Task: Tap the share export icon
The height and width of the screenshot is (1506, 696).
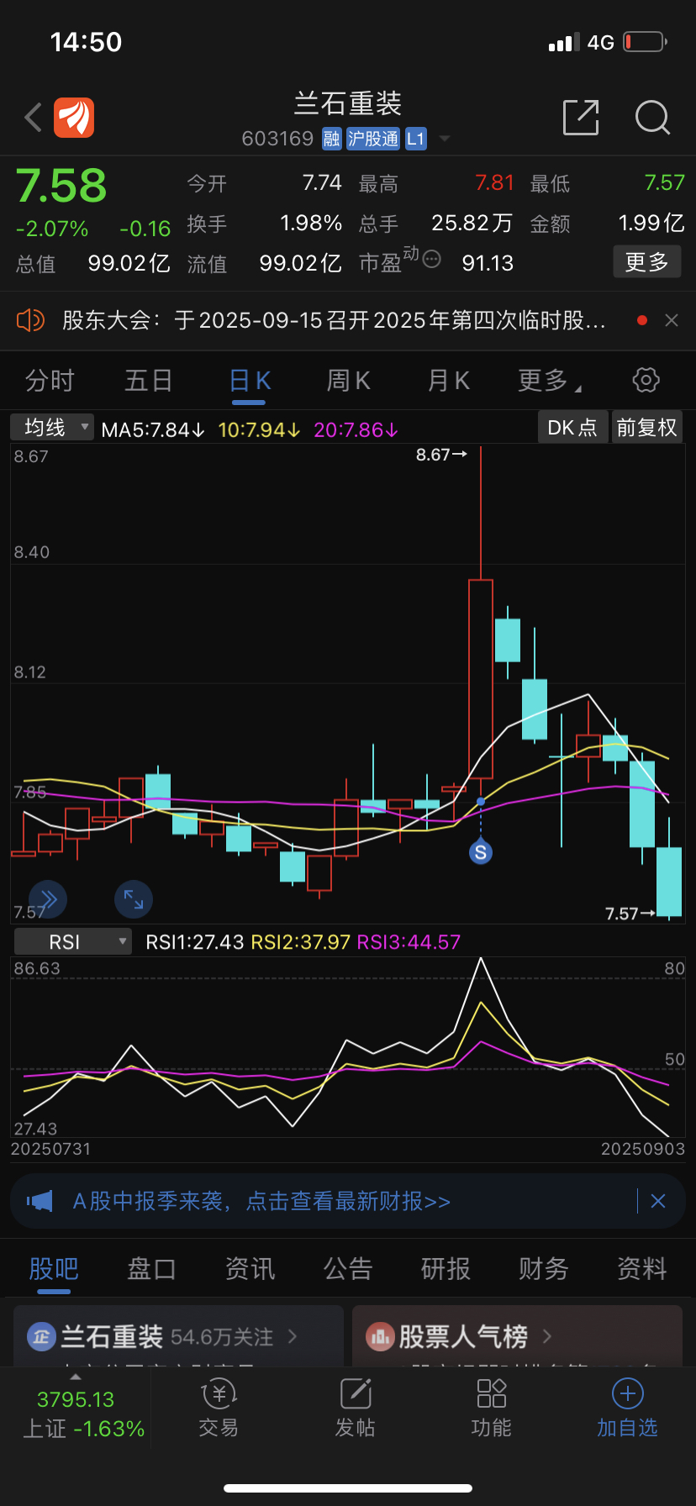Action: coord(581,117)
